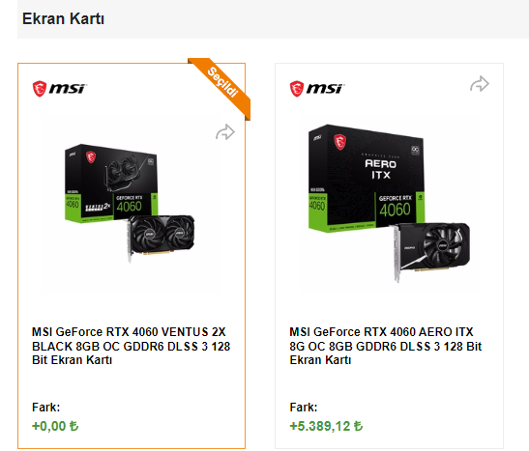Click the GeForce RTX 4060 label on VENTUS box
Image resolution: width=529 pixels, height=451 pixels.
(130, 204)
